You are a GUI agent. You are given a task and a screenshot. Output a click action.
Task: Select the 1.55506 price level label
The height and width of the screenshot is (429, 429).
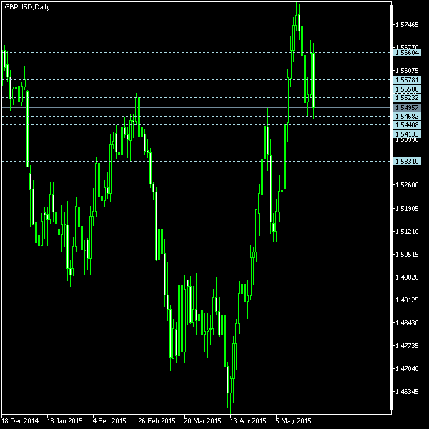pyautogui.click(x=407, y=89)
